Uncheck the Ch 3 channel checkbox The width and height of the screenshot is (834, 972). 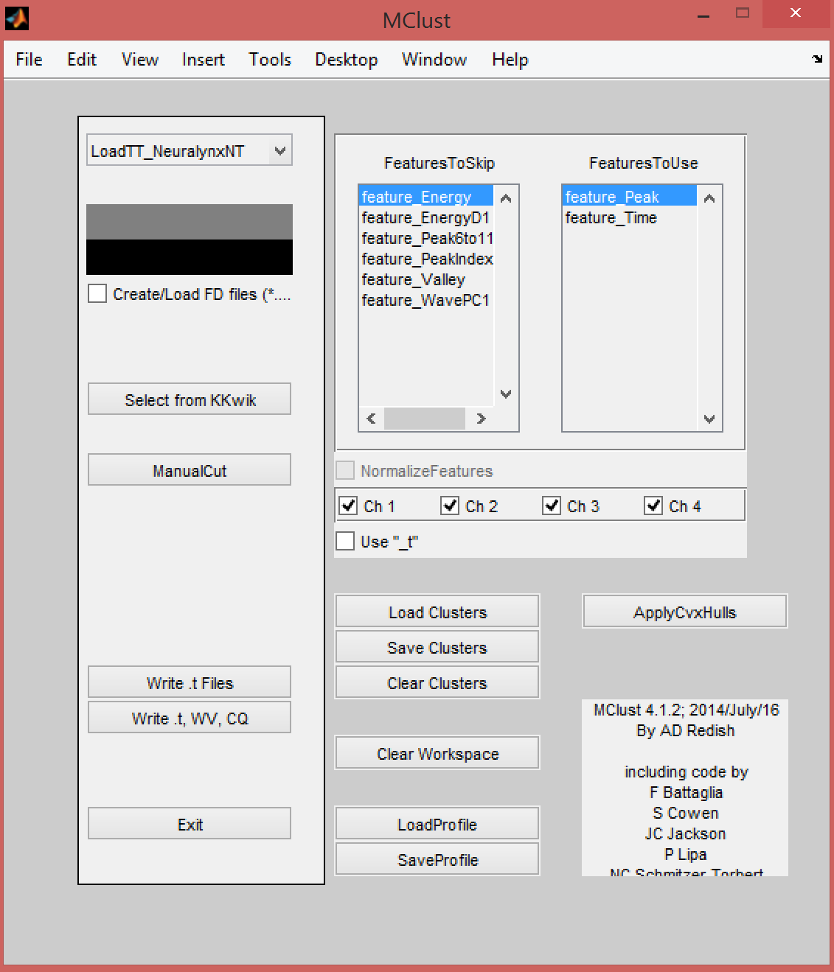pyautogui.click(x=552, y=506)
